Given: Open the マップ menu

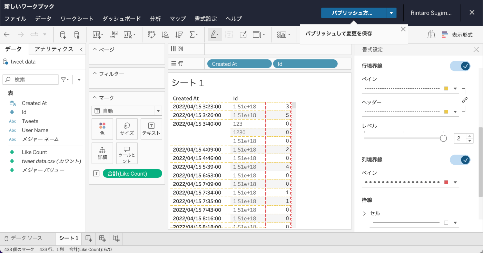Looking at the screenshot, I should click(178, 19).
